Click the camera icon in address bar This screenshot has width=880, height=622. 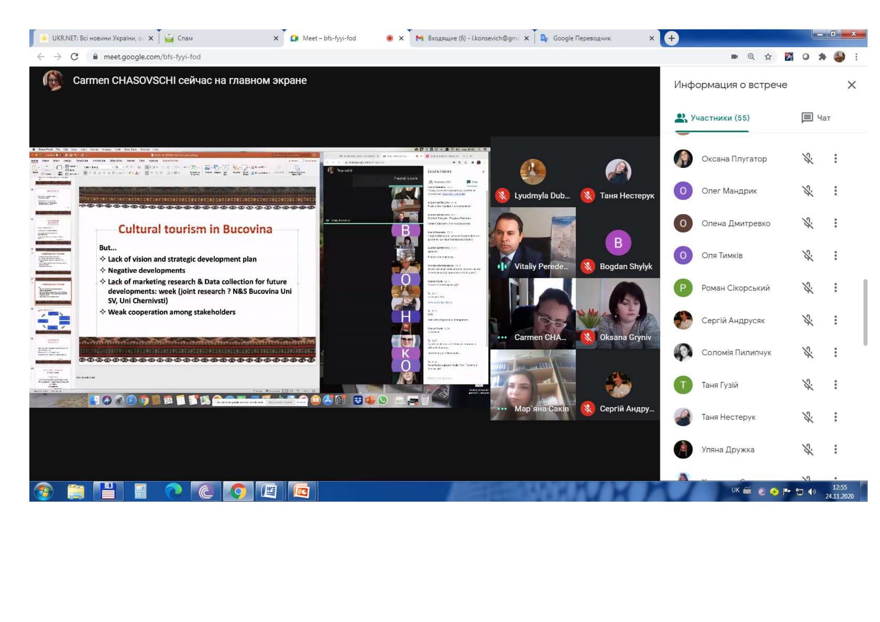(x=734, y=57)
